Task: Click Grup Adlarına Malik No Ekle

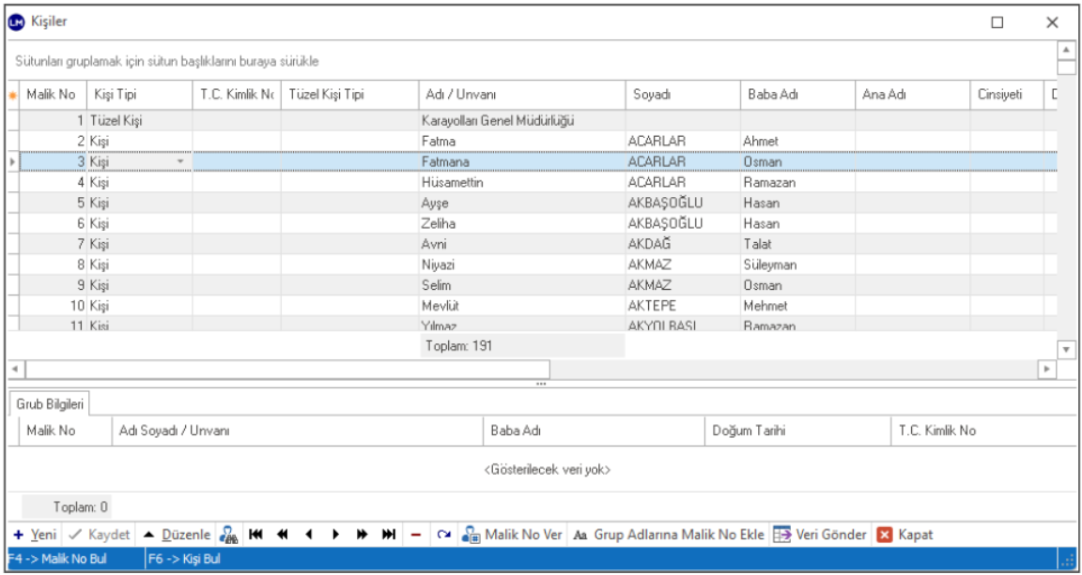Action: [668, 535]
